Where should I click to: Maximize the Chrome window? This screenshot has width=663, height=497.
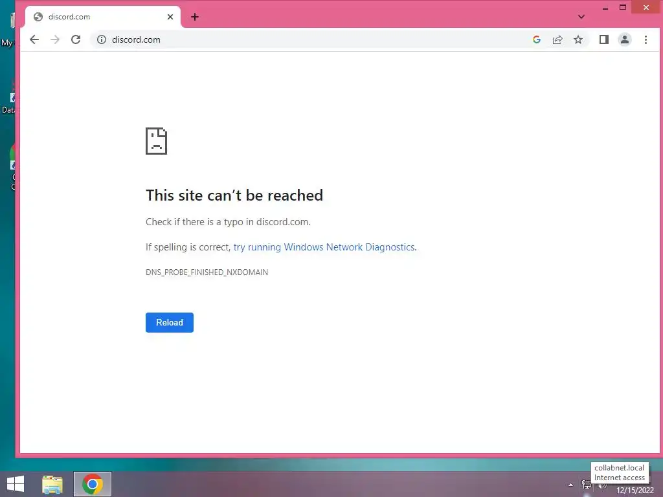tap(623, 8)
